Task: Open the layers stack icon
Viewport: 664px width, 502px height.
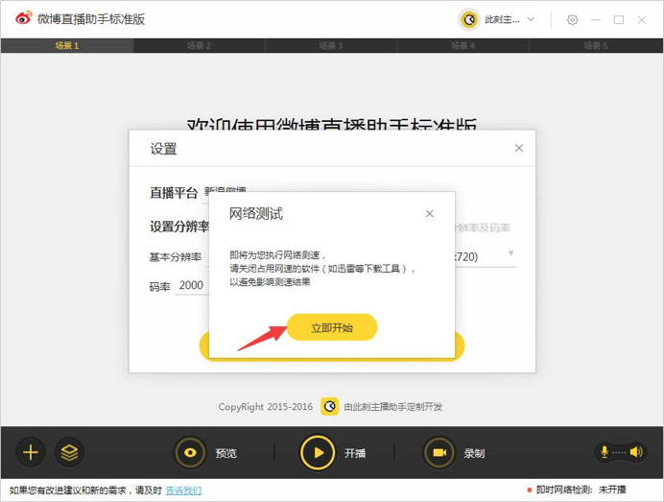Action: [x=69, y=452]
